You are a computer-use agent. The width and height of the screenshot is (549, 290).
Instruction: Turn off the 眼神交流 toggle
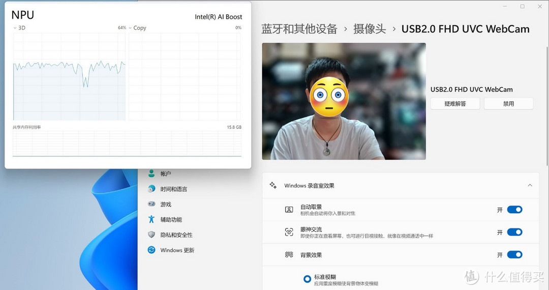click(514, 232)
